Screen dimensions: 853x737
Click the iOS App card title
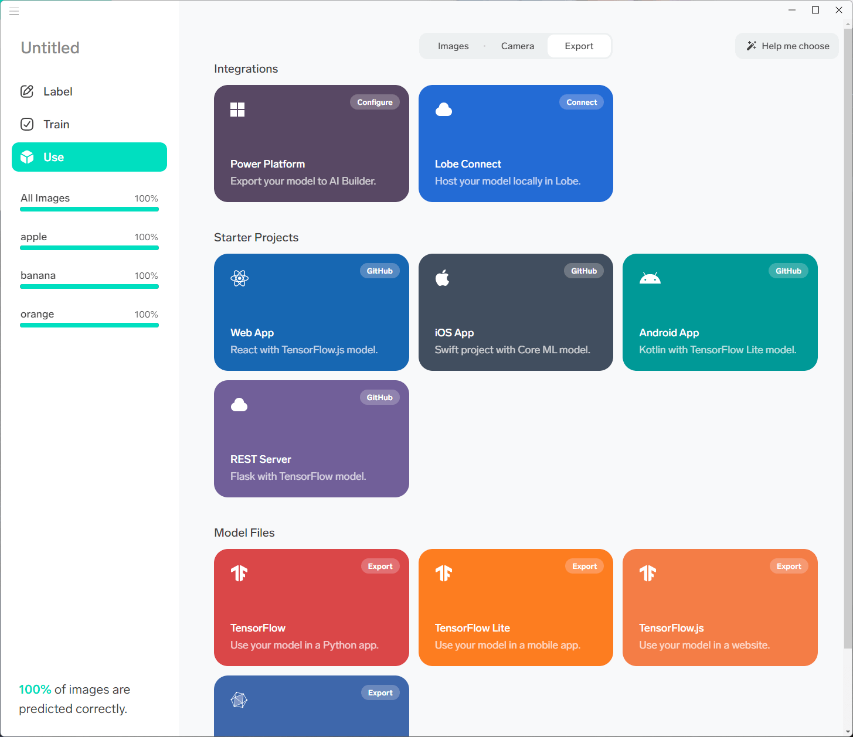[454, 333]
